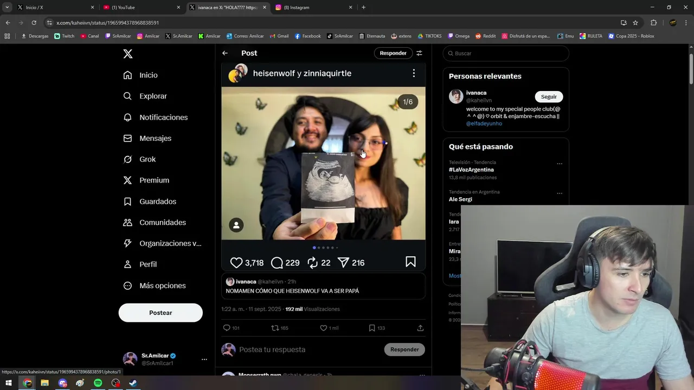The image size is (694, 390).
Task: Open the #LaVozArgentina trend
Action: click(x=471, y=170)
